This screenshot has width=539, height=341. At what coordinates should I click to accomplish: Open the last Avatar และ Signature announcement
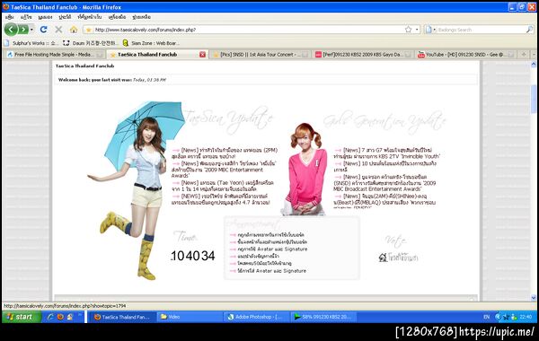pyautogui.click(x=271, y=271)
